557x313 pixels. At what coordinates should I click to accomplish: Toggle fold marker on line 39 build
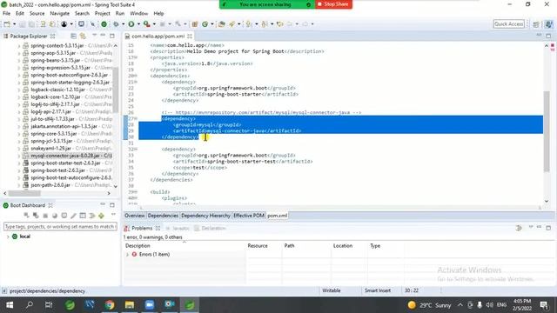tap(136, 192)
